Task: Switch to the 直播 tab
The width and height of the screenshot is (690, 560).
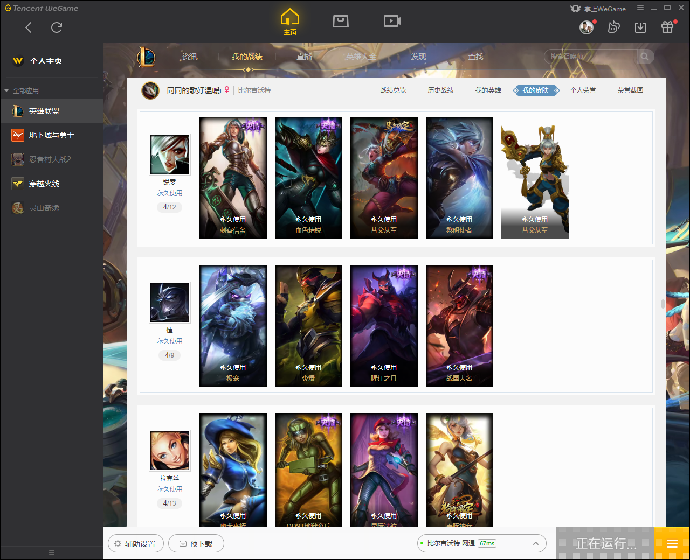Action: (x=304, y=57)
